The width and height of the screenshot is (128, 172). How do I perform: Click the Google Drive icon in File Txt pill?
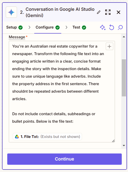[17, 137]
